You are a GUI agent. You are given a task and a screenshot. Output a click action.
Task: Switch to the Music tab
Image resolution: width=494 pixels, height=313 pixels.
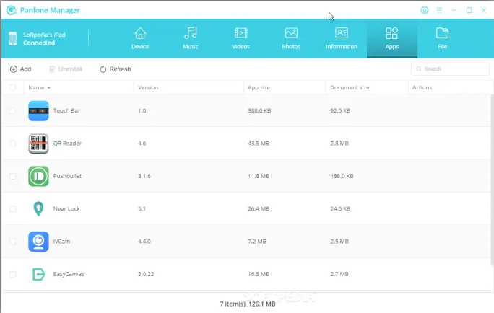click(x=190, y=38)
